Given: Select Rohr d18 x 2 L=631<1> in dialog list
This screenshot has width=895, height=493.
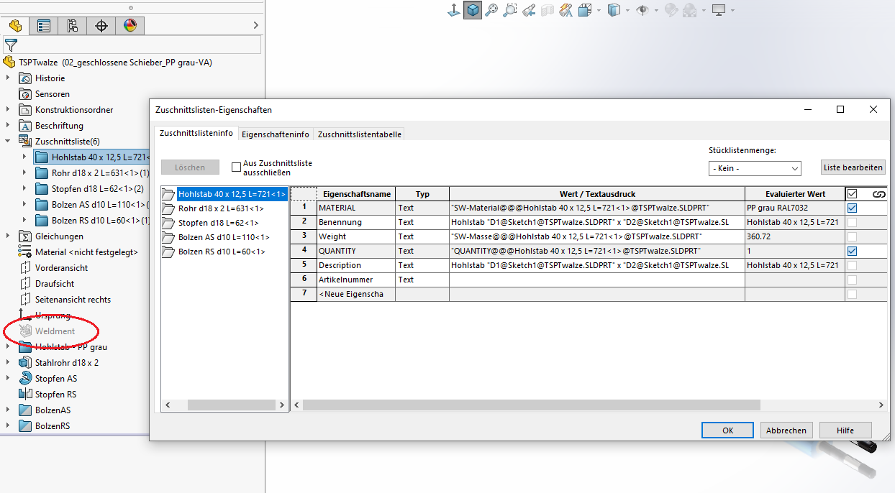Looking at the screenshot, I should click(x=221, y=208).
